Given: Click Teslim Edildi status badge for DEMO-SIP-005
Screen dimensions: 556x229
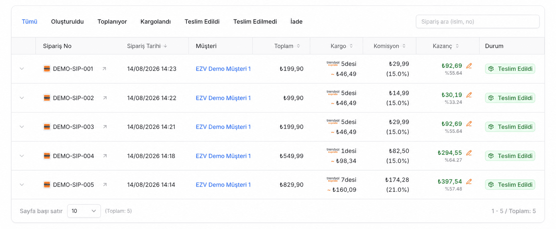Looking at the screenshot, I should pyautogui.click(x=510, y=185).
